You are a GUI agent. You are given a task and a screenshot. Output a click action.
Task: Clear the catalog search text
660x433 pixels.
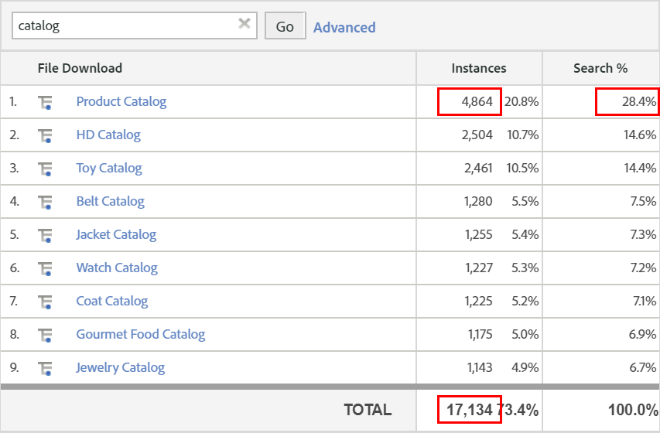(x=245, y=24)
